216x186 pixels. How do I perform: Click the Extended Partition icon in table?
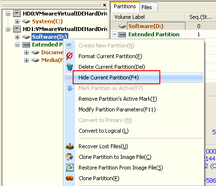point(122,34)
